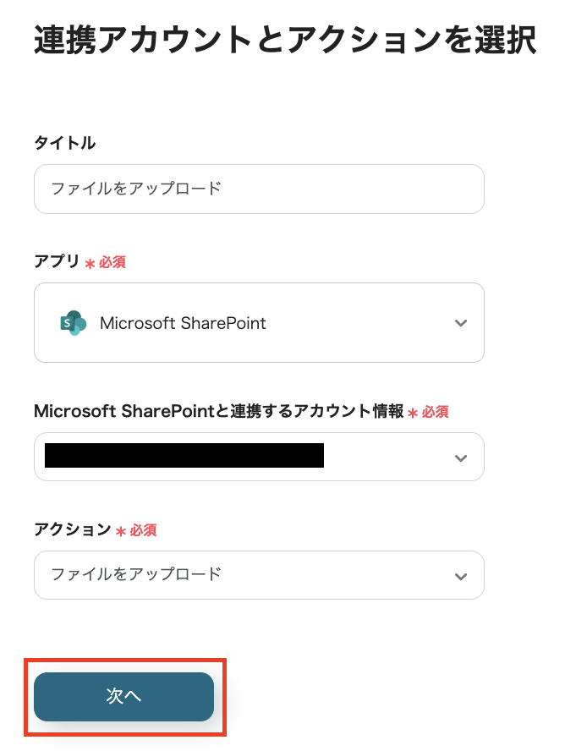Viewport: 565px width, 751px height.
Task: Click the Microsoft SharePoint app icon
Action: coord(72,322)
